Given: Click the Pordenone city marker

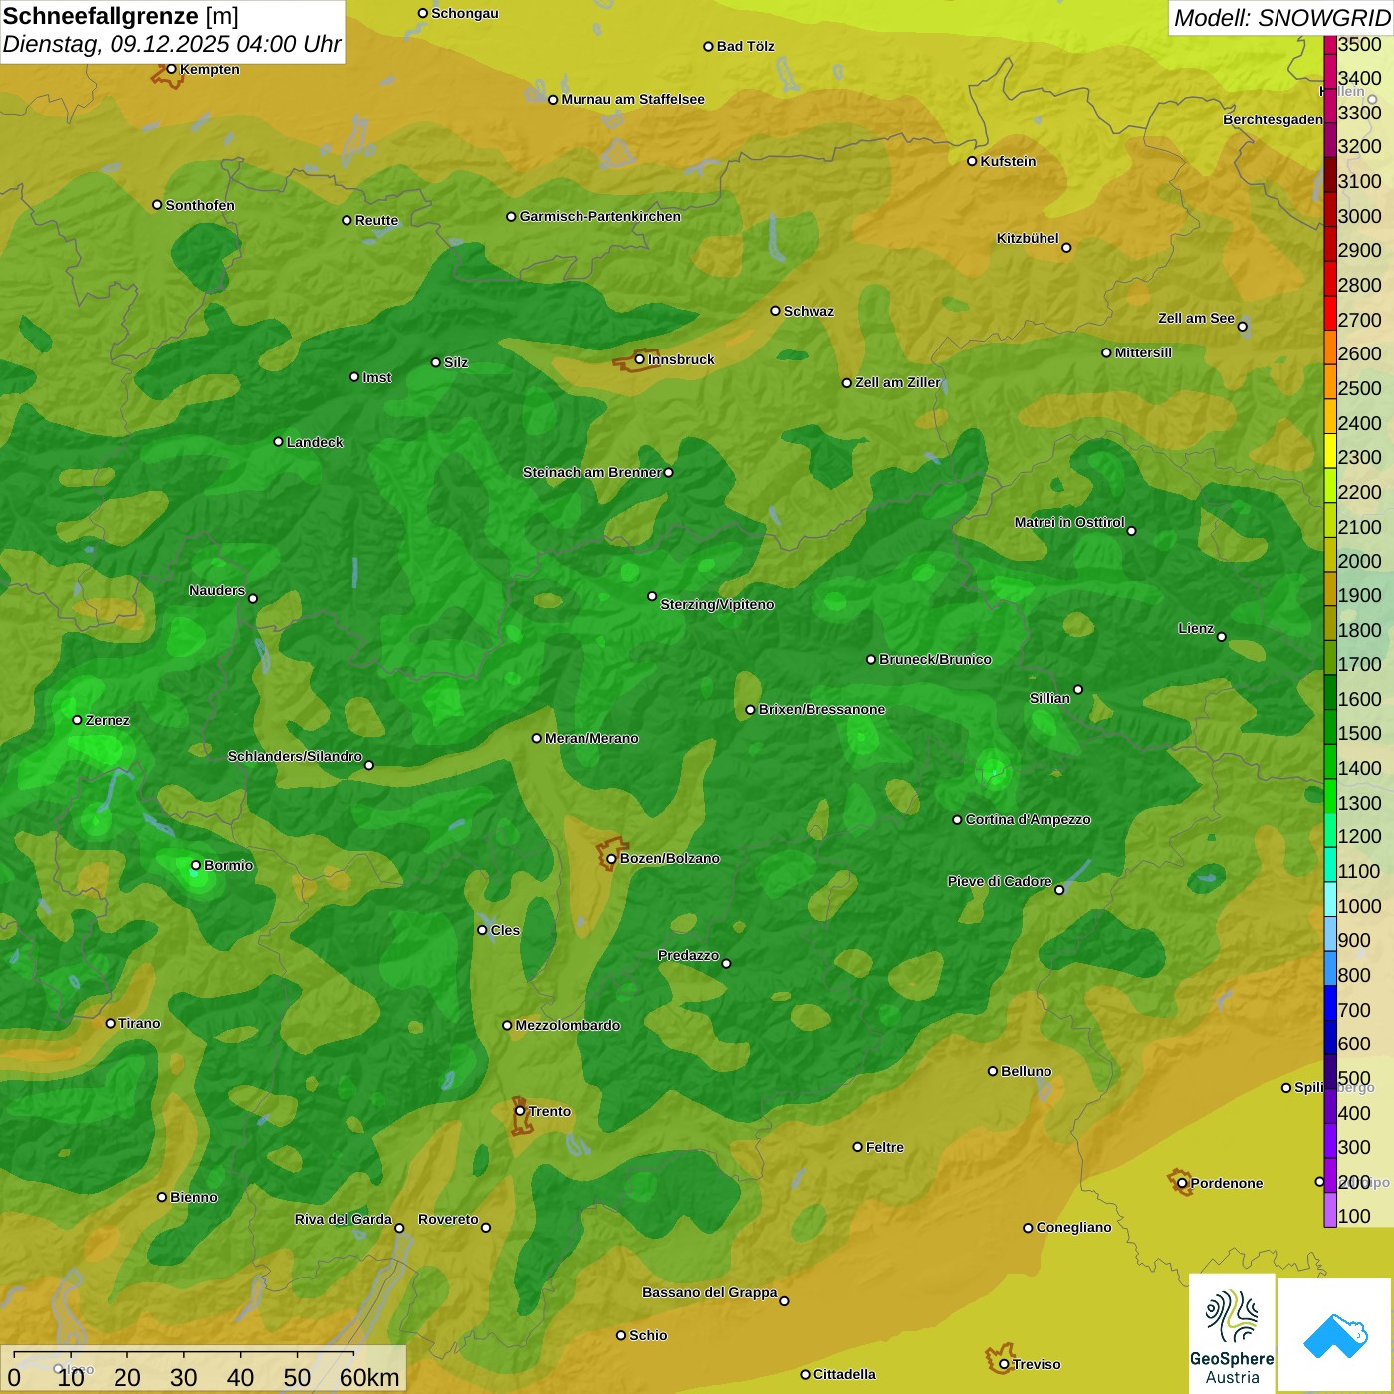Looking at the screenshot, I should pyautogui.click(x=1182, y=1183).
